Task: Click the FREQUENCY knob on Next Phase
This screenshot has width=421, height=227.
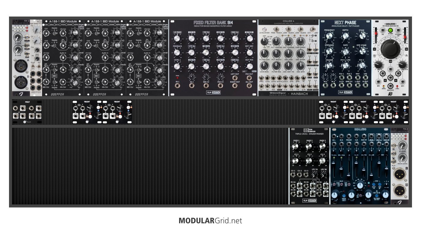Action: (x=329, y=36)
